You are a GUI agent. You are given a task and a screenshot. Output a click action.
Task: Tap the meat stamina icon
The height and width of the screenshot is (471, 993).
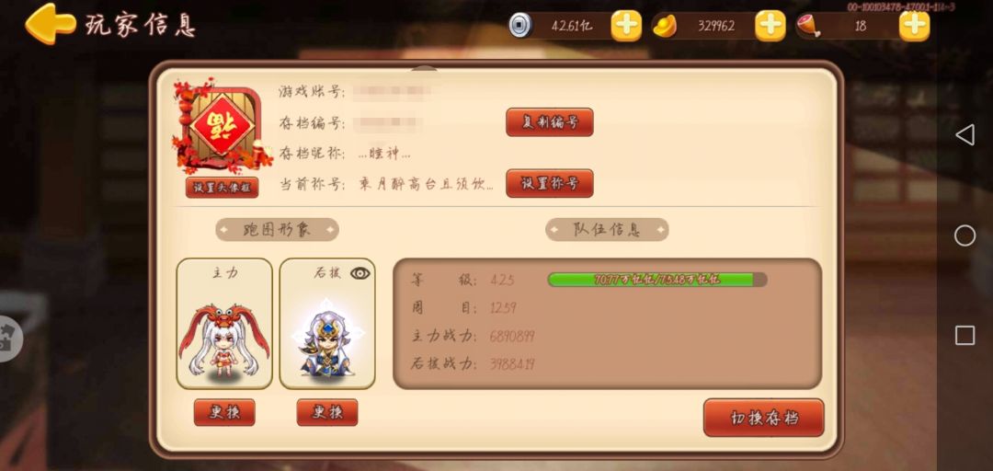809,26
